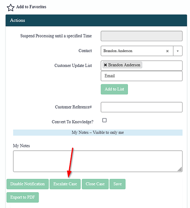Clear the Contact field with the x icon
Screen dimensions: 190x208
[167, 51]
